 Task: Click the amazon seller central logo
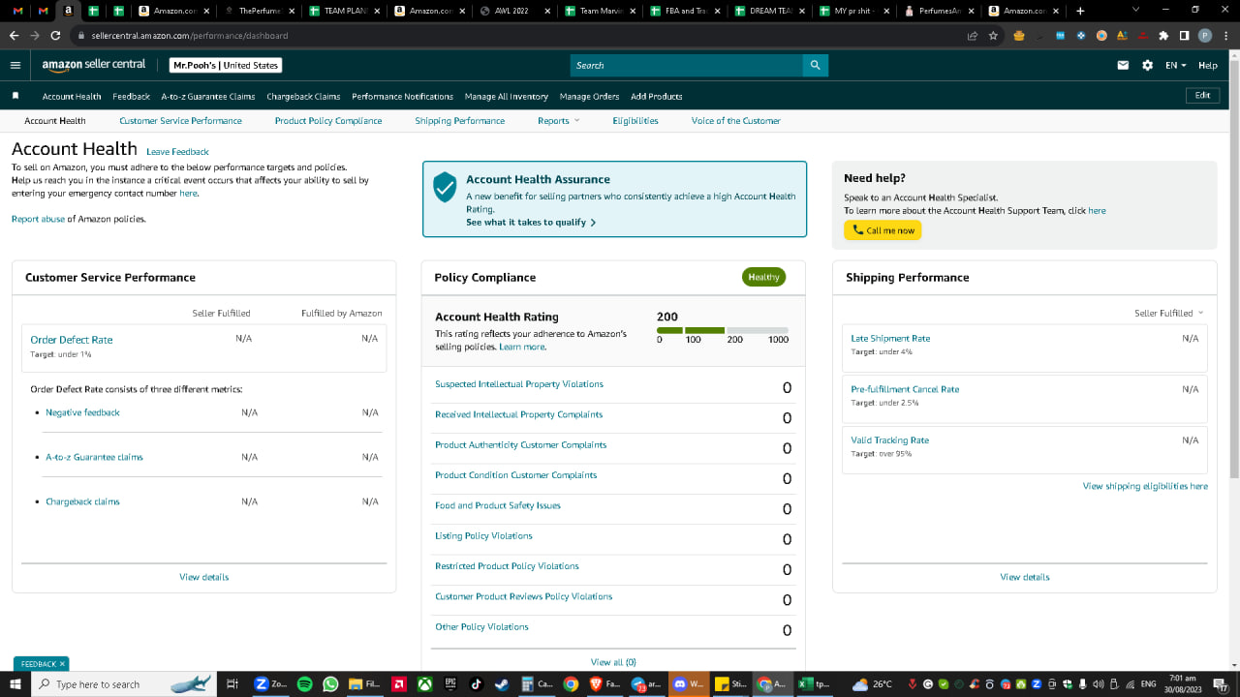point(93,65)
